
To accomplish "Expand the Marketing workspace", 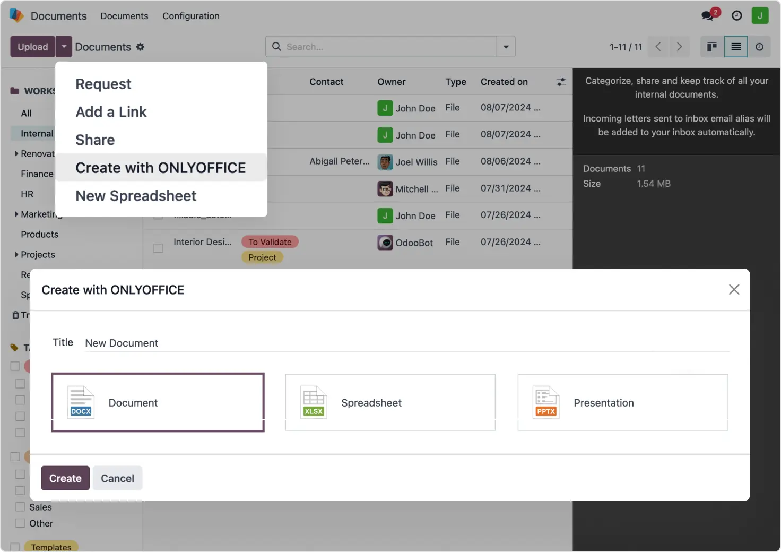I will pos(16,214).
